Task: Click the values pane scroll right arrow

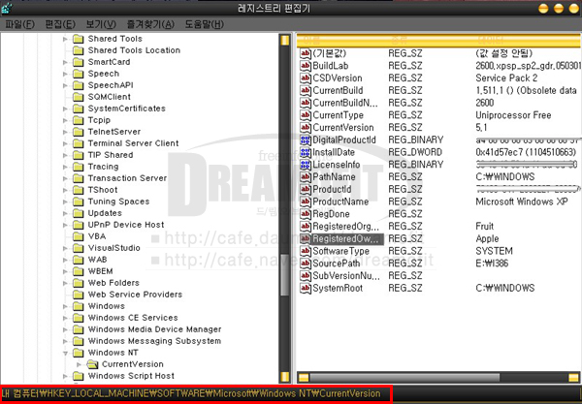Action: coord(574,378)
